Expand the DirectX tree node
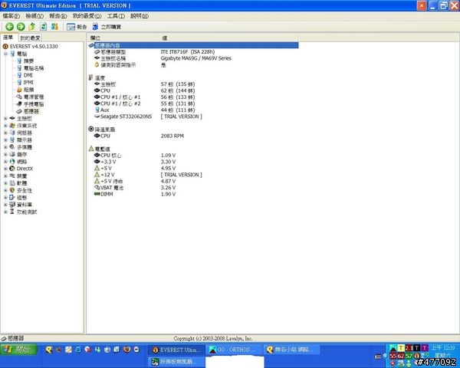 point(5,169)
